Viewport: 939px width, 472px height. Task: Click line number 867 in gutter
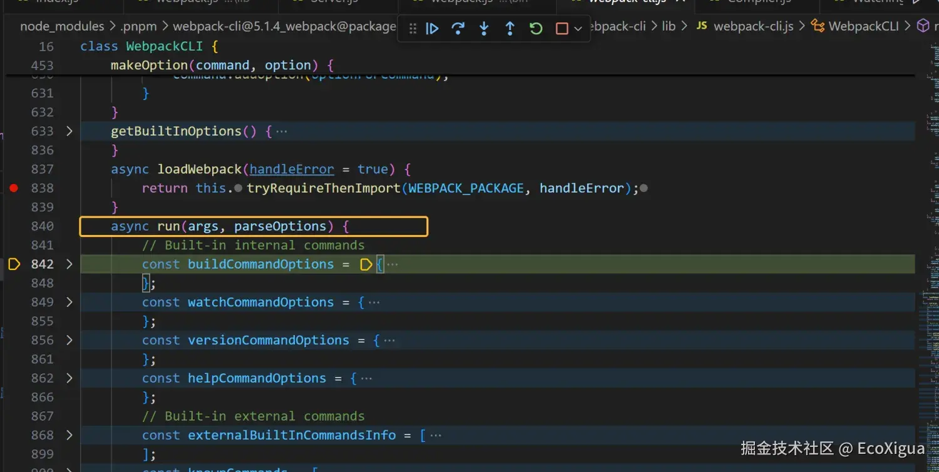(42, 416)
